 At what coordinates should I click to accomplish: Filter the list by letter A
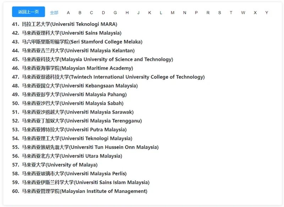tap(68, 13)
